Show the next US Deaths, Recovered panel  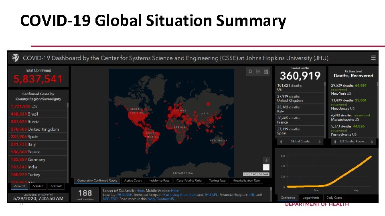(x=372, y=142)
